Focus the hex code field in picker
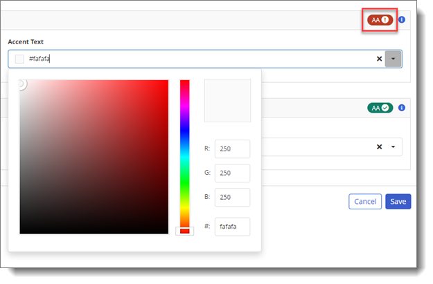Viewport: 433px width, 284px height. (x=232, y=226)
